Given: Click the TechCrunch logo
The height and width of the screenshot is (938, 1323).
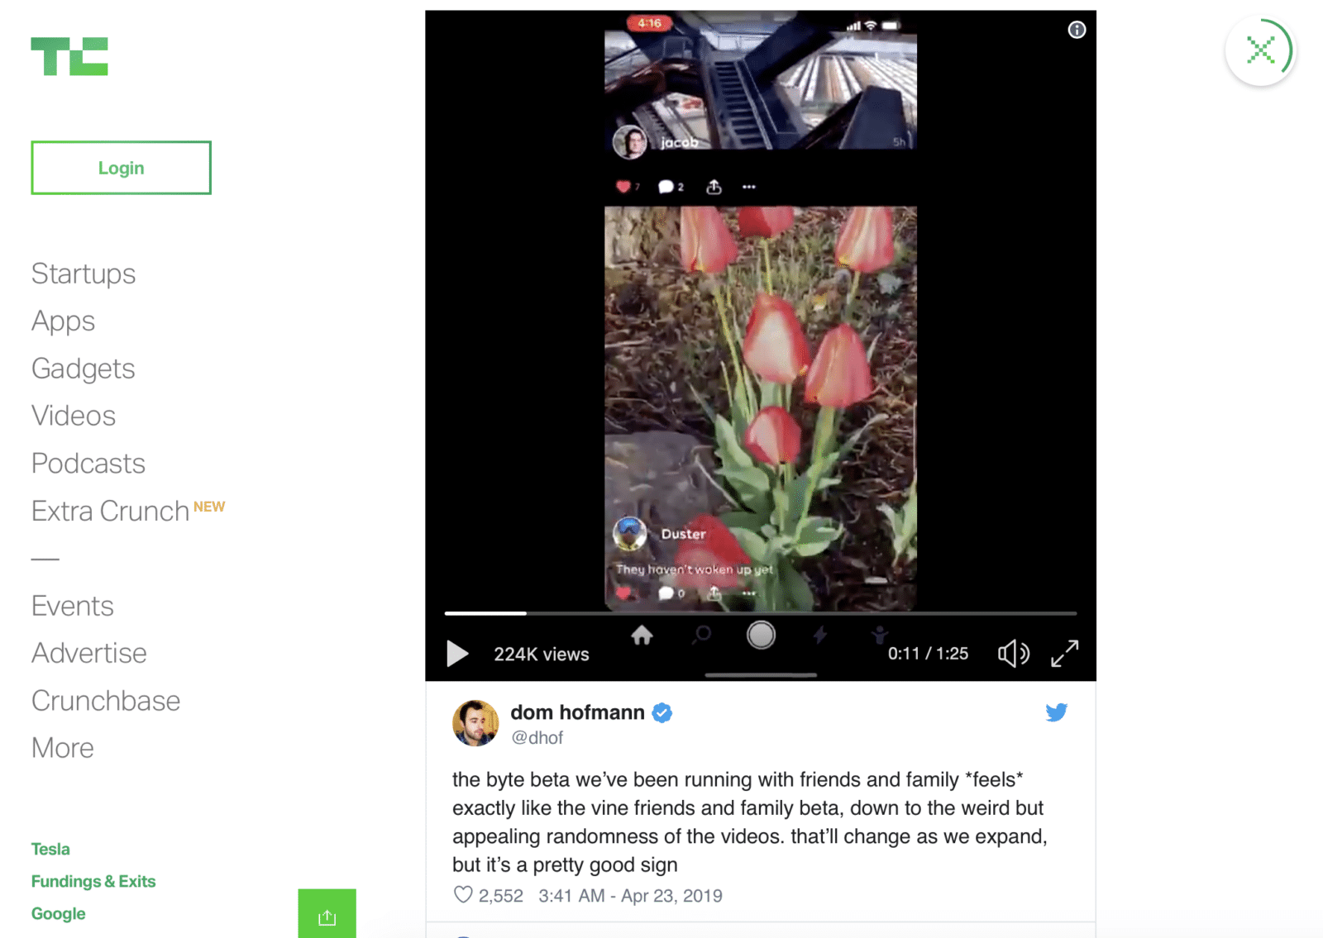Looking at the screenshot, I should click(69, 56).
